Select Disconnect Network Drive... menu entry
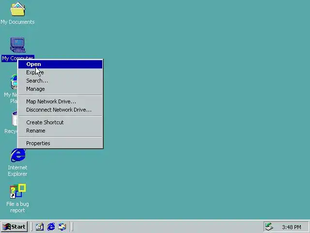This screenshot has height=233, width=310. point(61,110)
